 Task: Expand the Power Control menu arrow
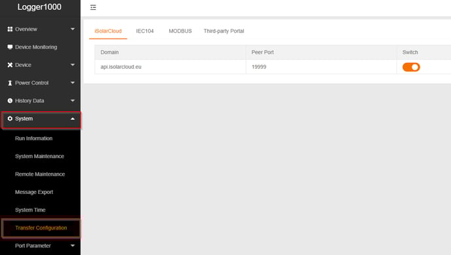click(73, 83)
